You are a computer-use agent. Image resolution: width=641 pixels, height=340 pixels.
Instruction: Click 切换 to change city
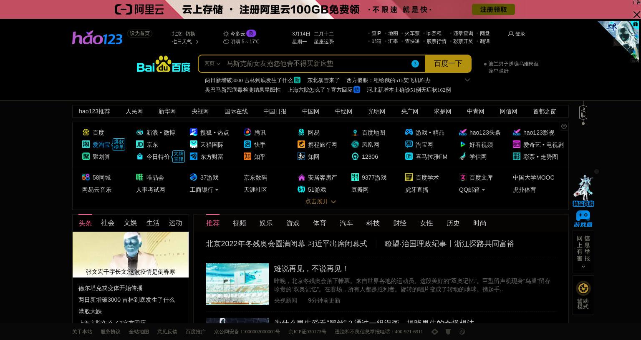pyautogui.click(x=190, y=34)
